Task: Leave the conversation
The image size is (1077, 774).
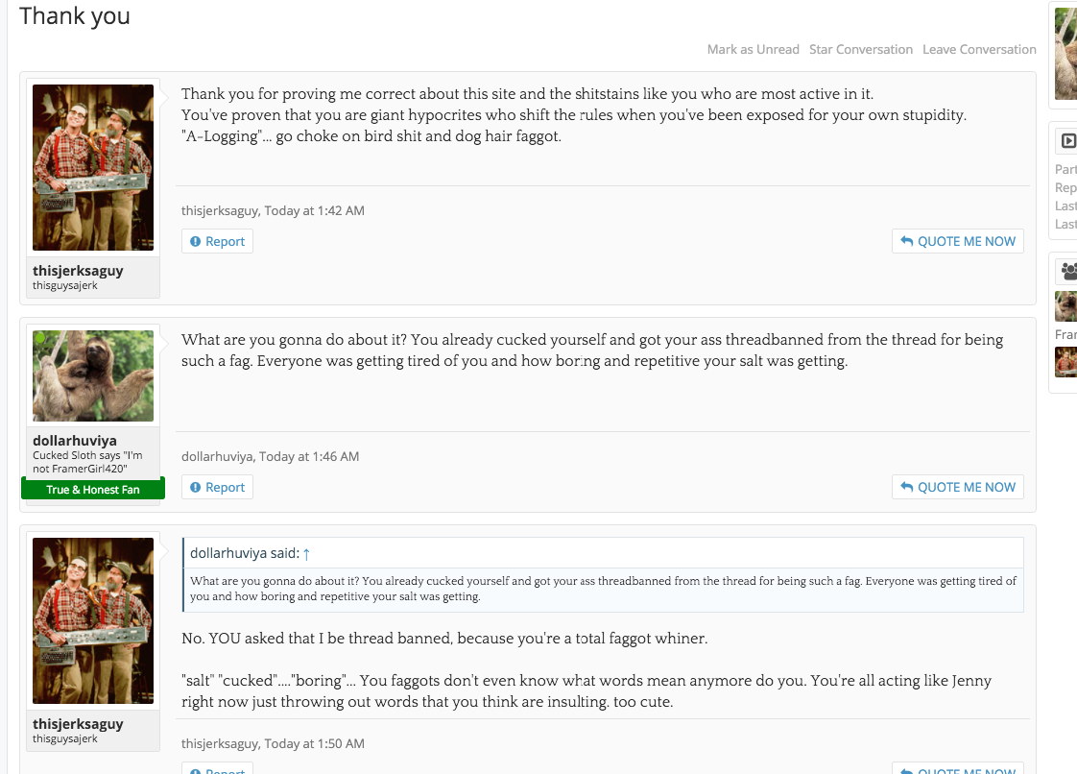Action: (979, 50)
